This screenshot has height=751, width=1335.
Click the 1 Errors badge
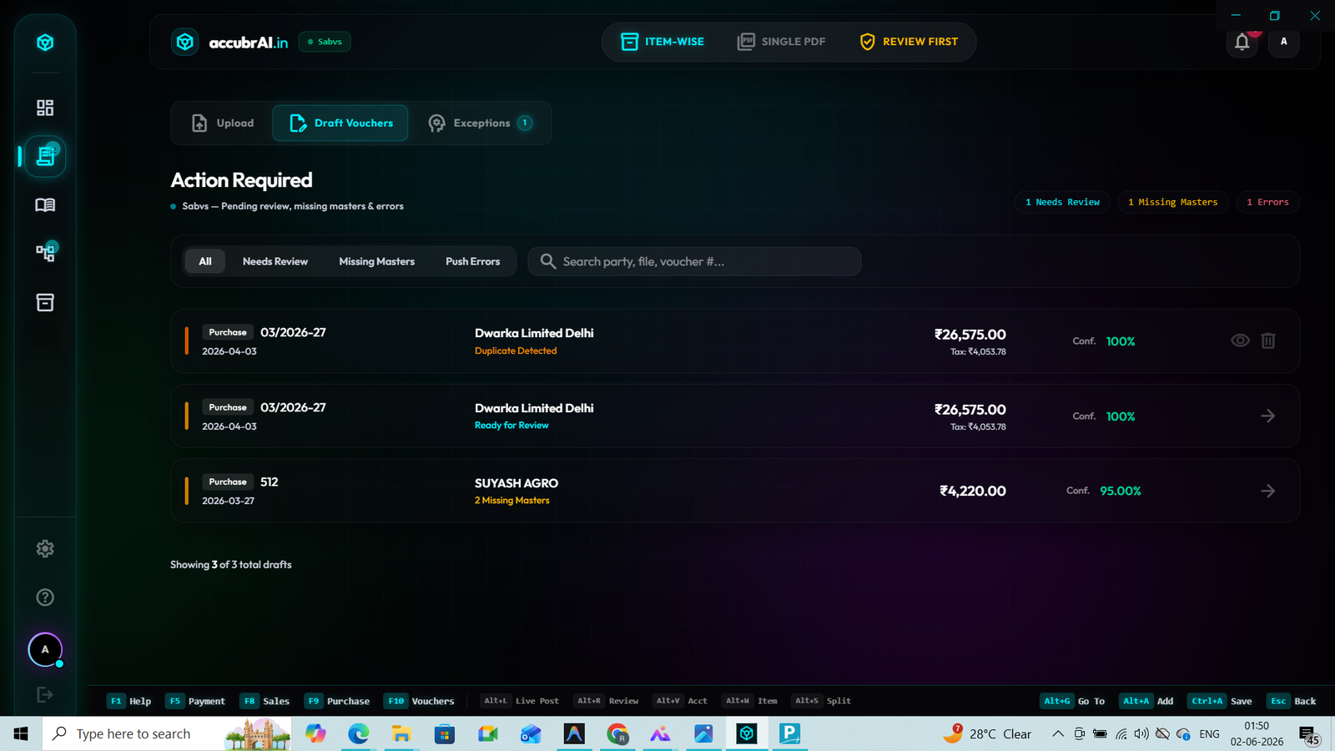(1267, 202)
